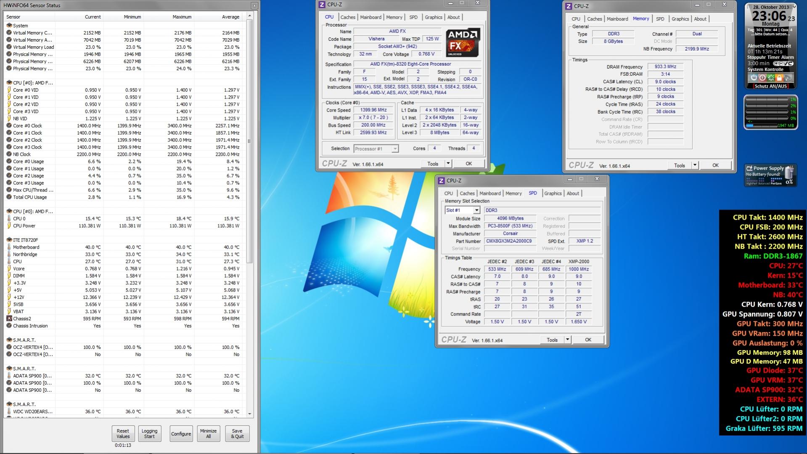Open About tab in CPU-Z SPD window
807x454 pixels.
(x=573, y=194)
